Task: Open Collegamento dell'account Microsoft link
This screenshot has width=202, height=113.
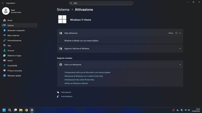Action: (87, 73)
